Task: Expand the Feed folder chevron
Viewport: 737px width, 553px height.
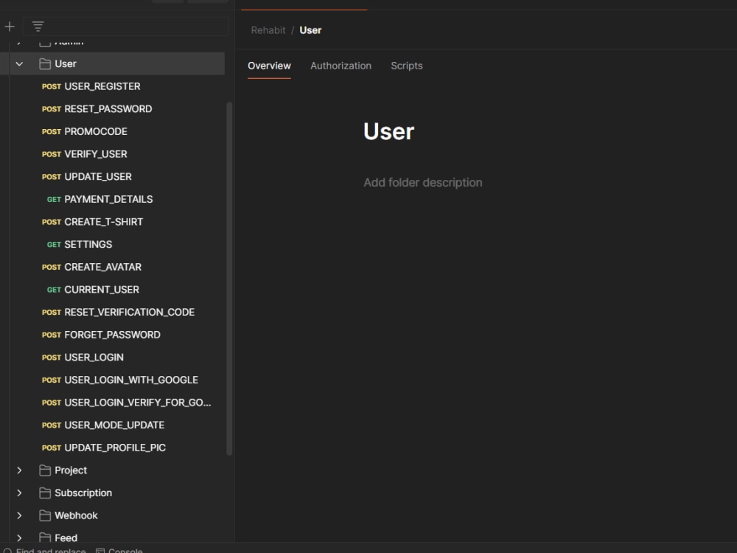Action: pos(19,538)
